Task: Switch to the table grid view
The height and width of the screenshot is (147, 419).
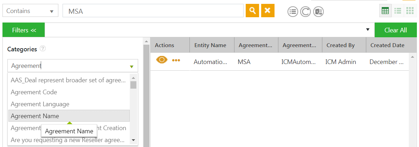Action: [x=385, y=11]
